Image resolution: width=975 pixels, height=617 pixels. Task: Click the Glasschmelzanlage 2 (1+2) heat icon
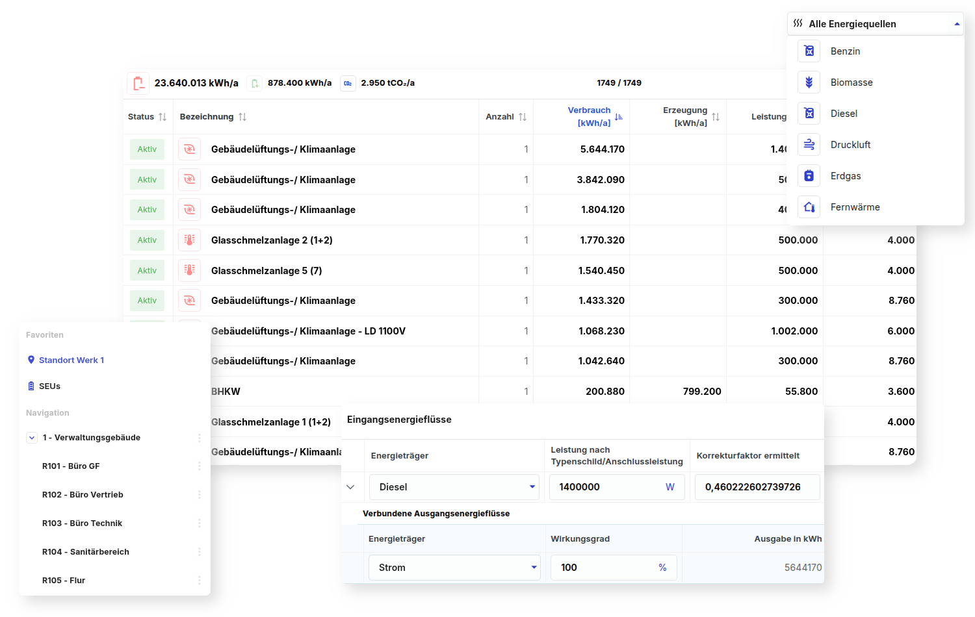coord(189,240)
